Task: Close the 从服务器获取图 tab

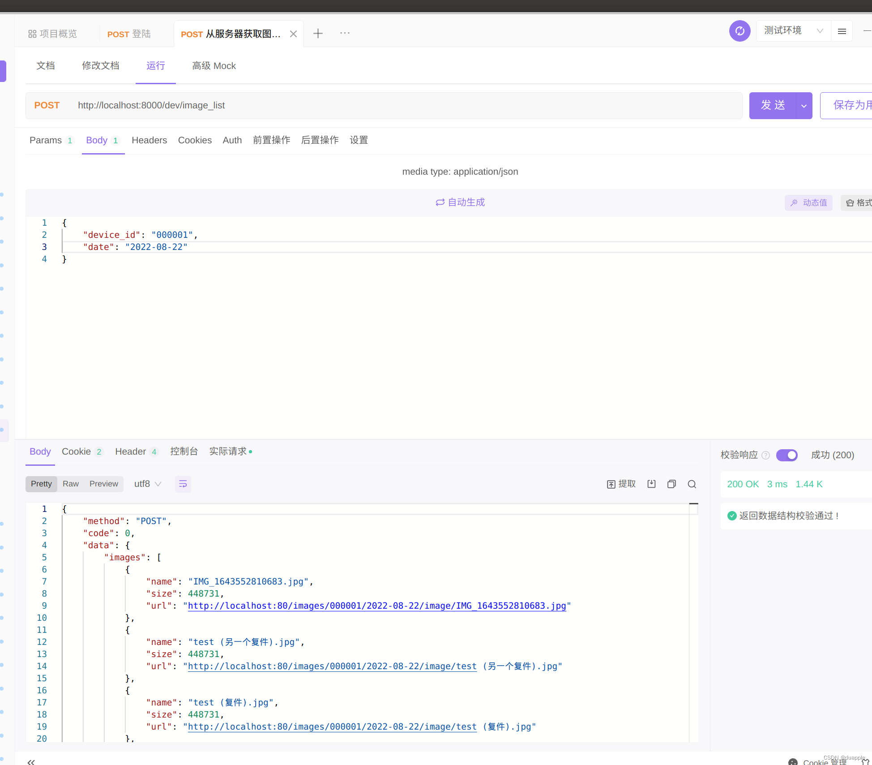Action: (x=293, y=34)
